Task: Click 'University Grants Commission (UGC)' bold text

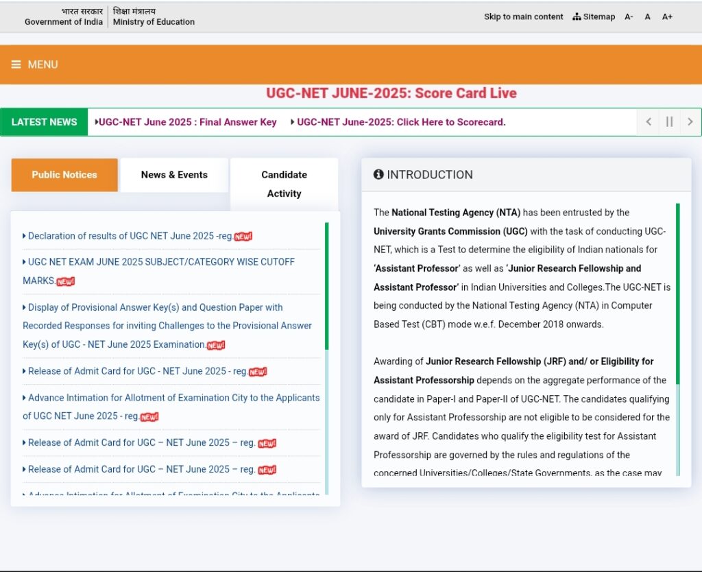Action: [450, 231]
